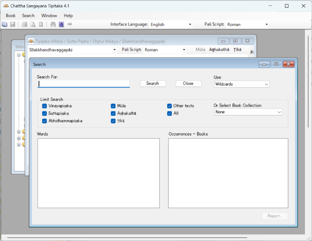
Task: Close the Sīlakkhandhavaggapāḷi book window
Action: [x=247, y=41]
